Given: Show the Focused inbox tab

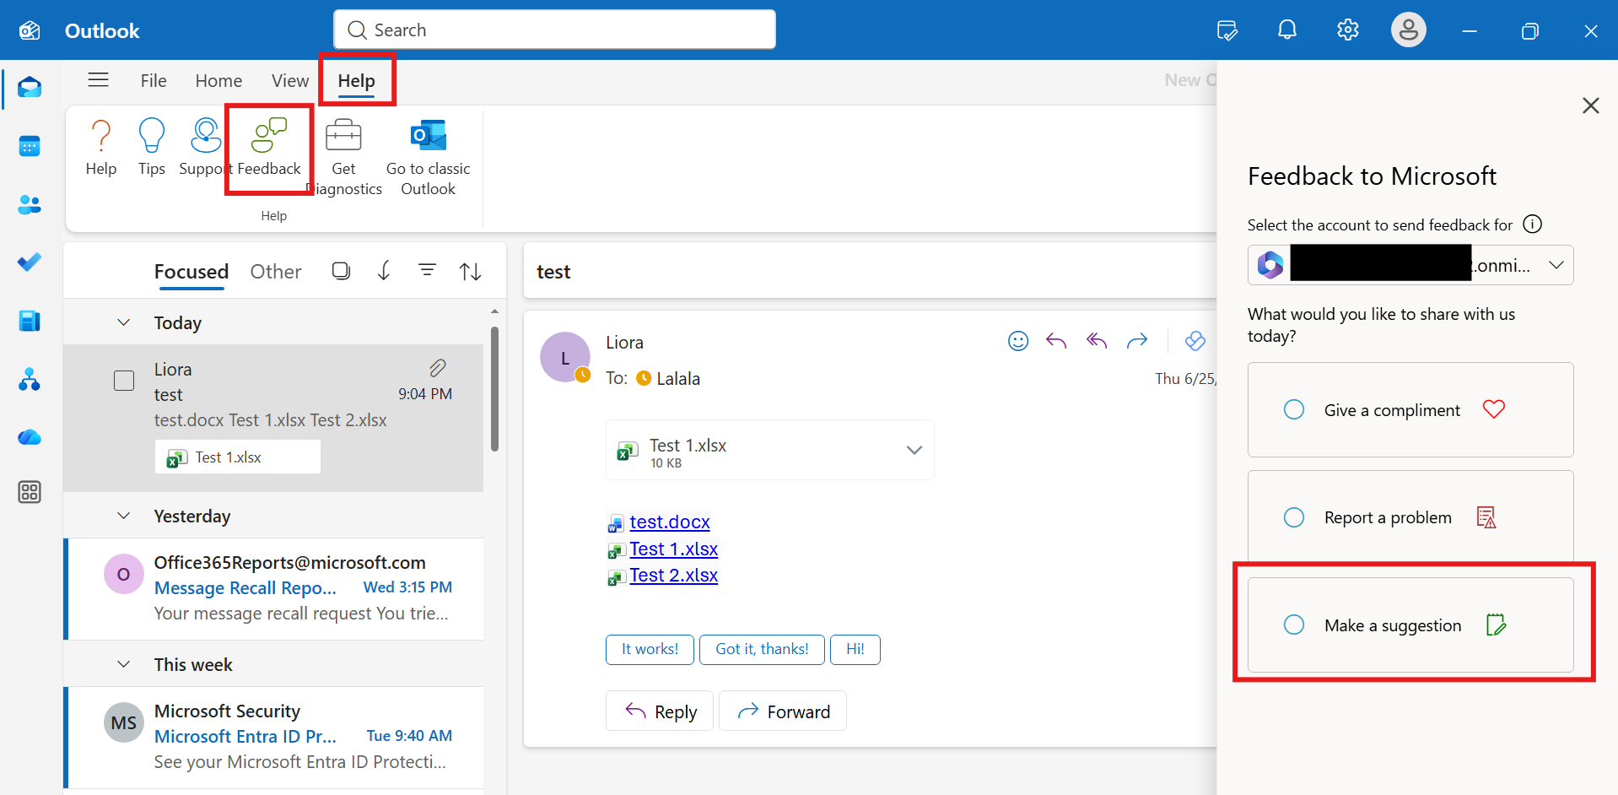Looking at the screenshot, I should (191, 272).
